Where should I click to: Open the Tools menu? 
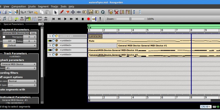click(63, 6)
